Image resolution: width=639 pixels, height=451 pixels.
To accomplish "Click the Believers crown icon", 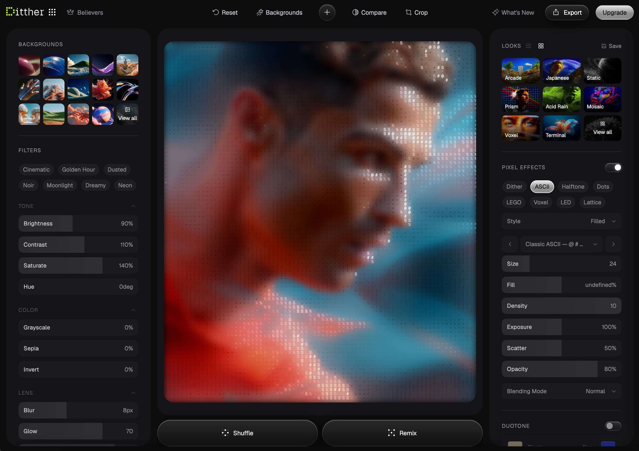I will pyautogui.click(x=70, y=12).
